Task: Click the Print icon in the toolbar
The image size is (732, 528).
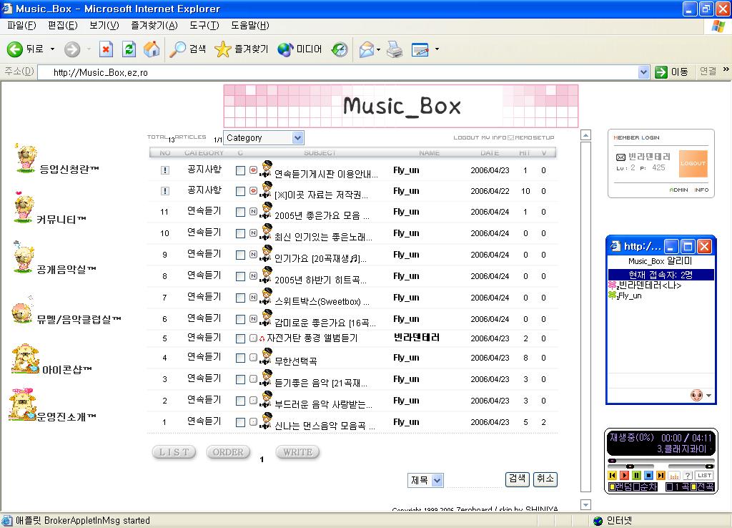Action: (x=395, y=49)
